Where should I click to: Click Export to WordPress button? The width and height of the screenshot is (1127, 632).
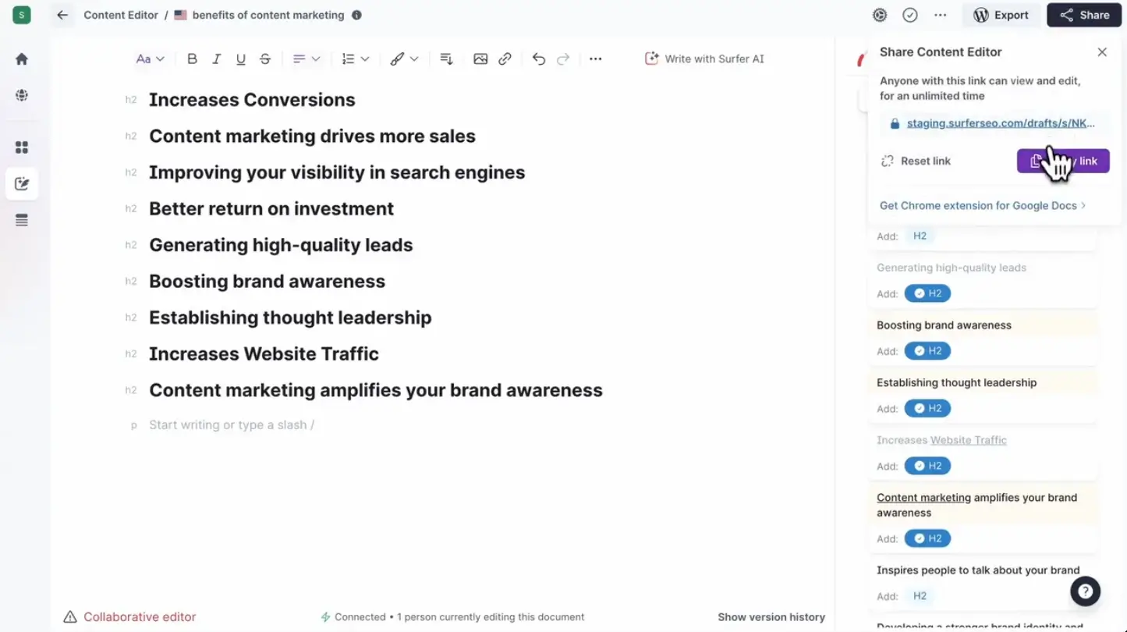[x=1001, y=15]
